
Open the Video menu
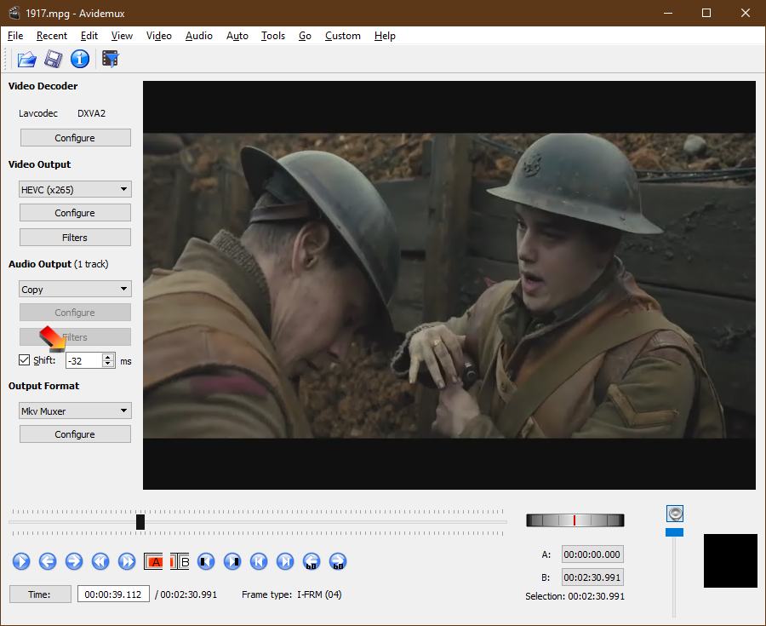159,36
